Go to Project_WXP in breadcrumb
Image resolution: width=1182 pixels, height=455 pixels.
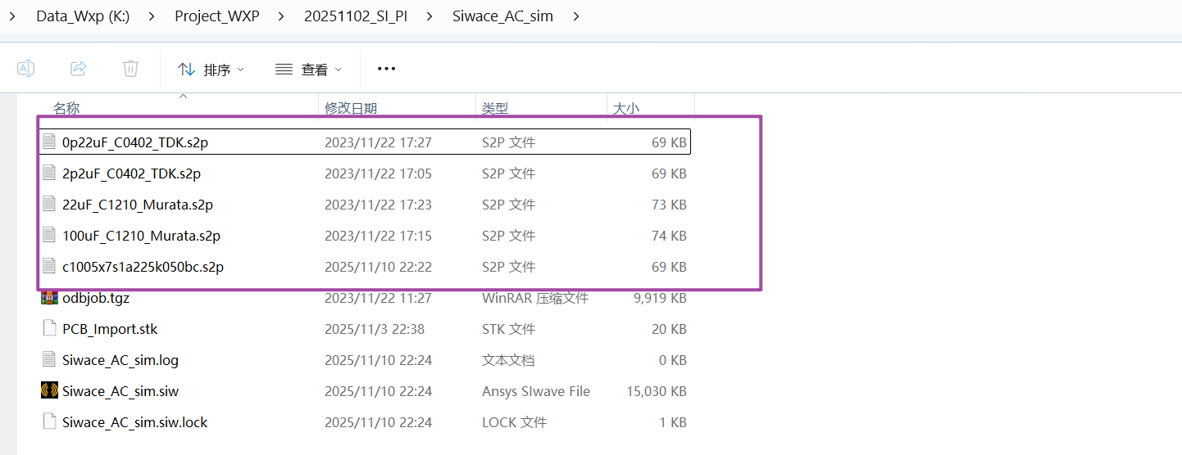tap(217, 16)
